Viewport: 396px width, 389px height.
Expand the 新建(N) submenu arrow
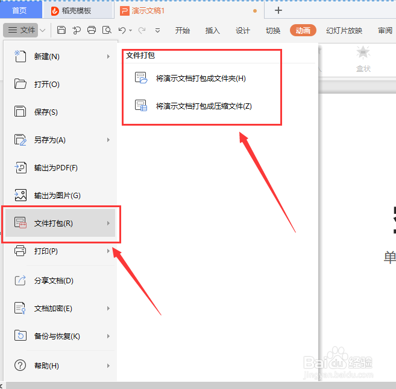[108, 56]
